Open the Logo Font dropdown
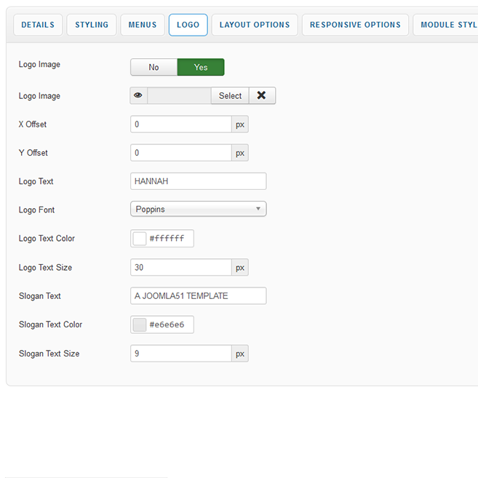 point(198,210)
